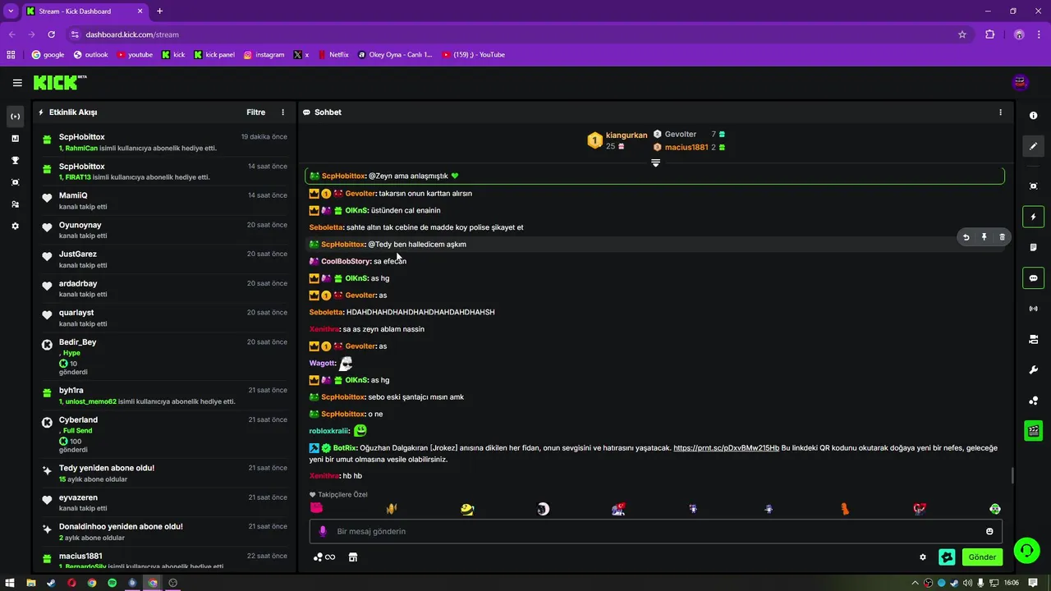1051x591 pixels.
Task: Open Spotify from the taskbar
Action: tap(112, 583)
